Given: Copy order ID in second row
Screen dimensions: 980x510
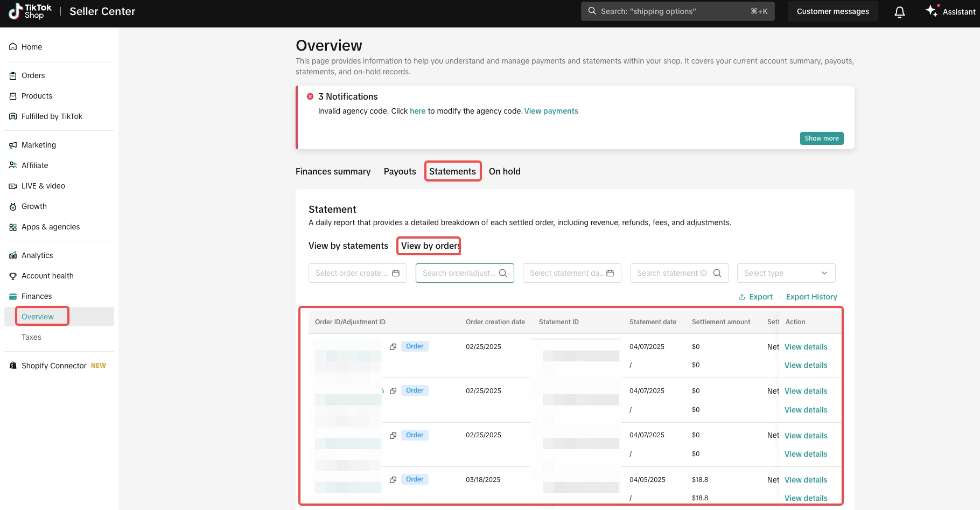Looking at the screenshot, I should [393, 391].
